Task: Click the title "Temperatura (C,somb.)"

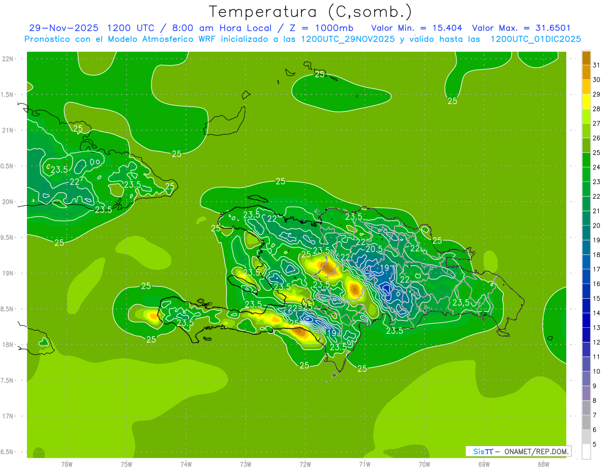Action: [x=310, y=12]
